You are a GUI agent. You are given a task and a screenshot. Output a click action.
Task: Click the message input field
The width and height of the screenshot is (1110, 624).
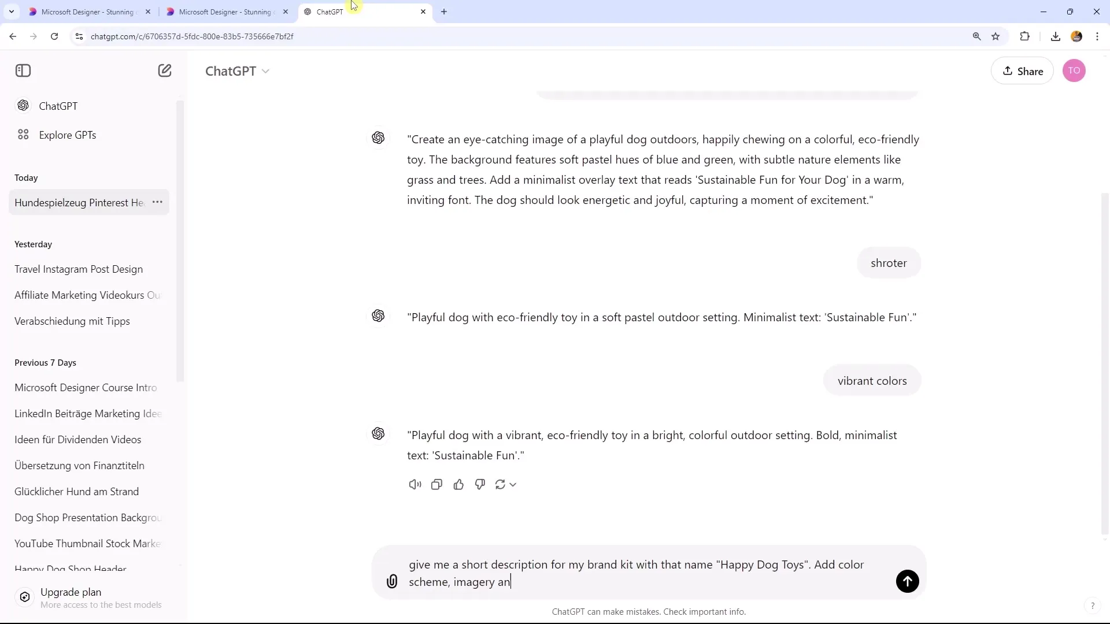coord(651,573)
